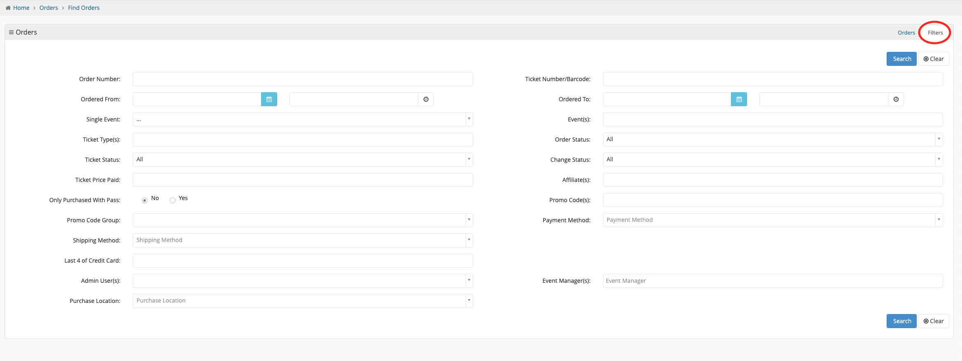This screenshot has height=361, width=962.
Task: Select the No radio for Purchased With Pass
Action: click(x=145, y=200)
